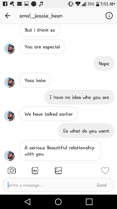Screen dimensions: 117x209
Task: Tap the music note notification icon
Action: (x=41, y=4)
